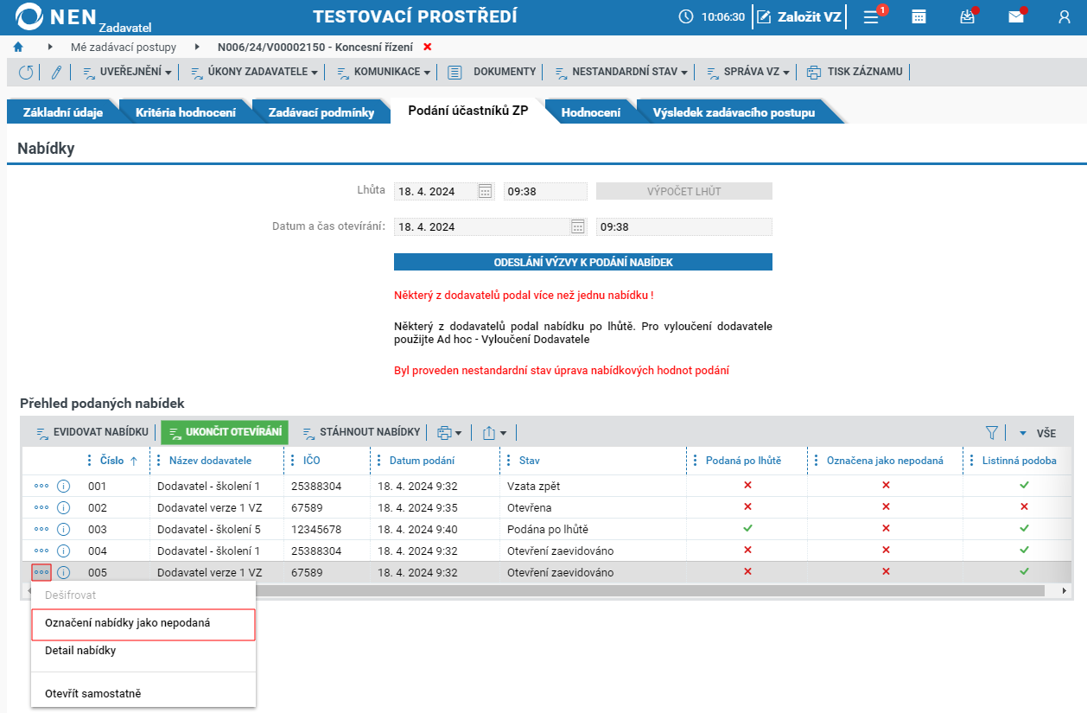Choose Označení nabídky jako nepodaná menu item
Viewport: 1087px width, 713px height.
[x=143, y=624]
